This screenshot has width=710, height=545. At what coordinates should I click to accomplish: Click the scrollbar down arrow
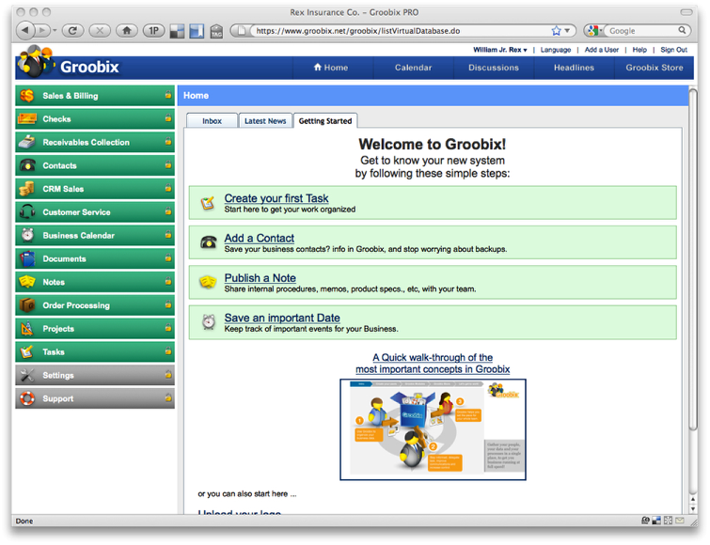(x=693, y=508)
